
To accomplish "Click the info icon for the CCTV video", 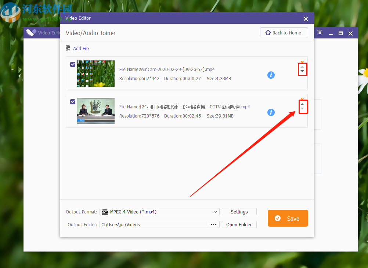I will tap(271, 112).
